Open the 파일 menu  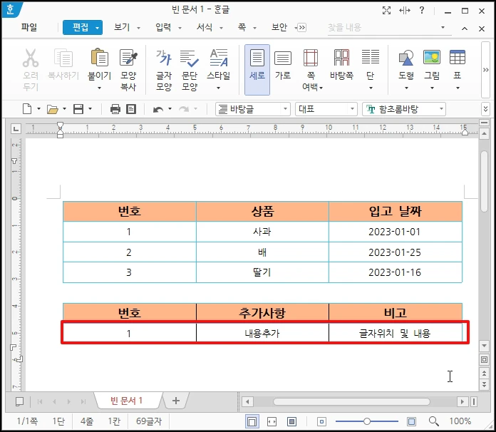point(29,27)
